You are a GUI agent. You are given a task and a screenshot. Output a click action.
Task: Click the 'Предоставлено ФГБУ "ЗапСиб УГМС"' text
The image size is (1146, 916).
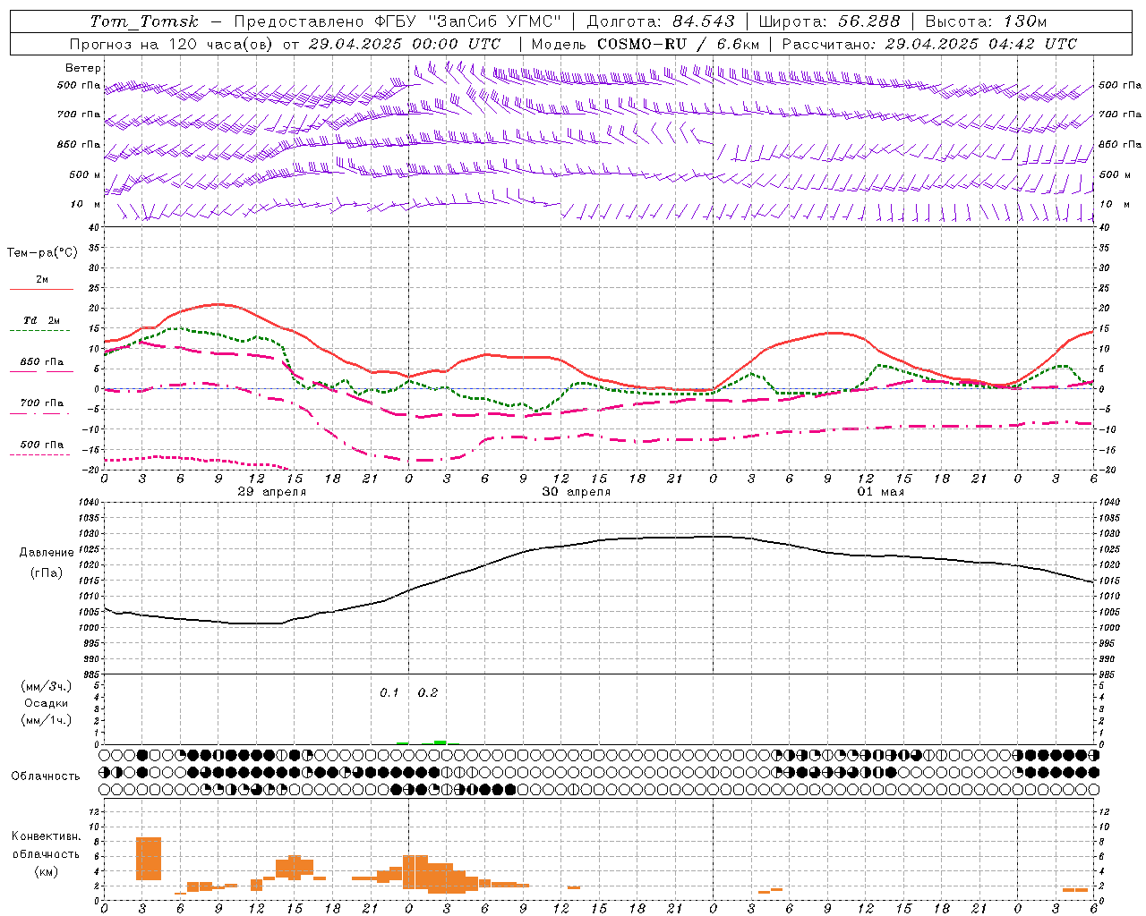tap(398, 21)
